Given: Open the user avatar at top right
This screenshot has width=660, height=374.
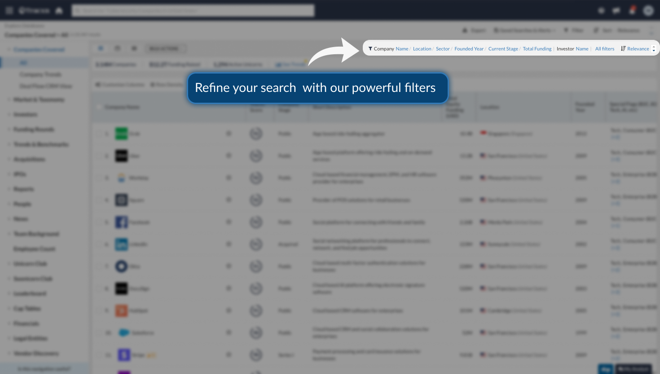Looking at the screenshot, I should [x=648, y=10].
